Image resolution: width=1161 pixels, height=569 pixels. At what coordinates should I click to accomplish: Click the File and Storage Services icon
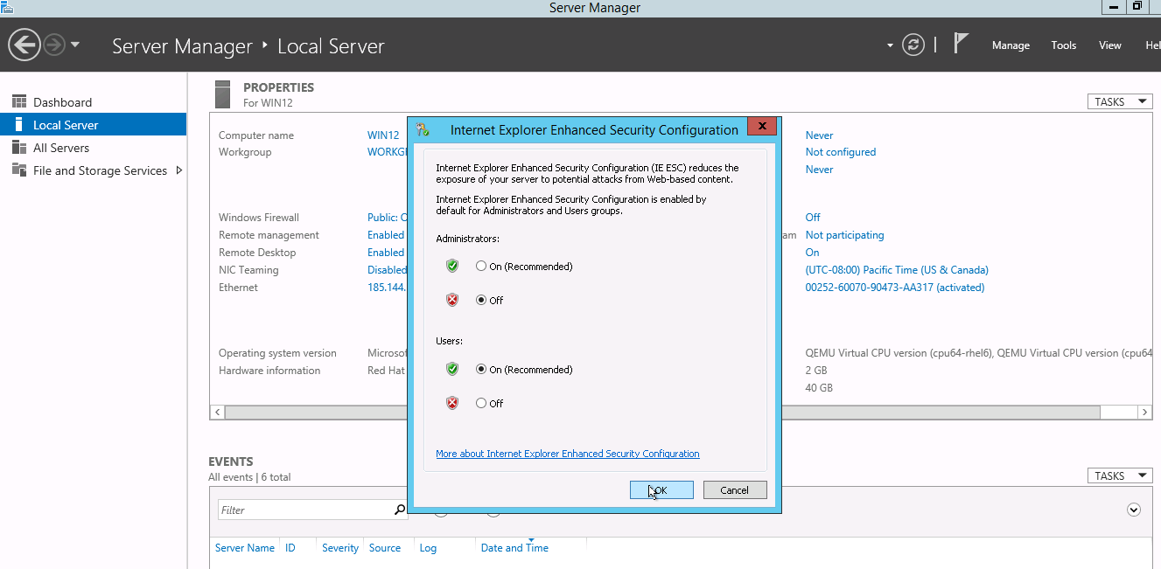[19, 170]
